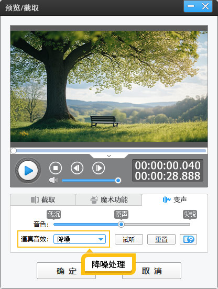
Task: Confirm with the 确定 button
Action: coord(66,271)
